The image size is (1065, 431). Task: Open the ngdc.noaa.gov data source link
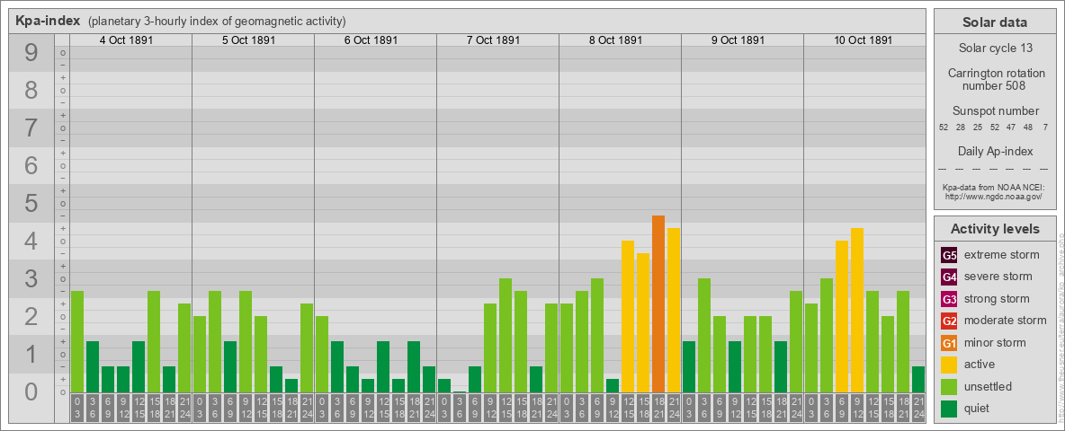click(x=994, y=196)
